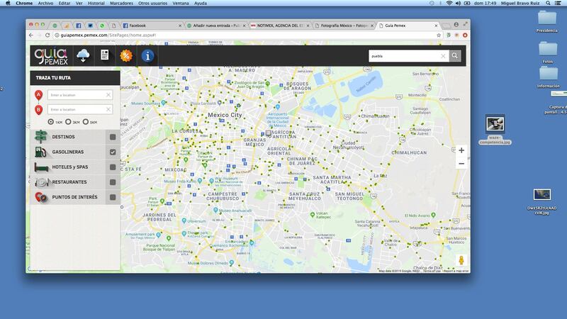Image resolution: width=567 pixels, height=319 pixels.
Task: Open the Historial menu
Action: tap(96, 3)
